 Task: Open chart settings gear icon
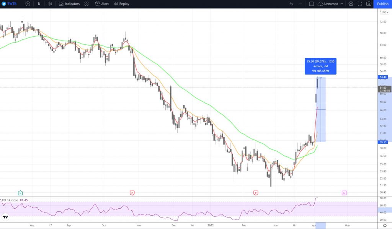351,4
